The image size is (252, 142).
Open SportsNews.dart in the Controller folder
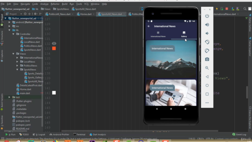(31, 50)
